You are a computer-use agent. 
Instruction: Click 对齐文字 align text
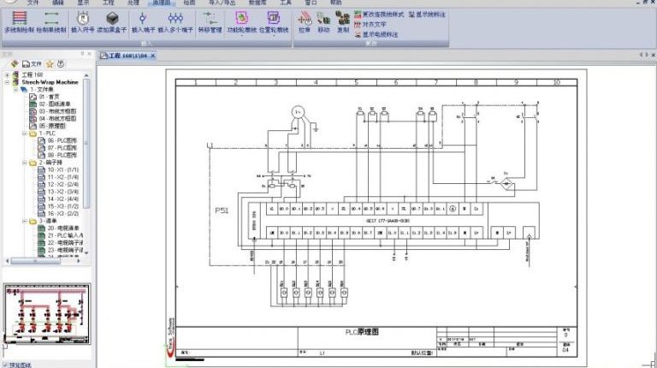pos(370,24)
